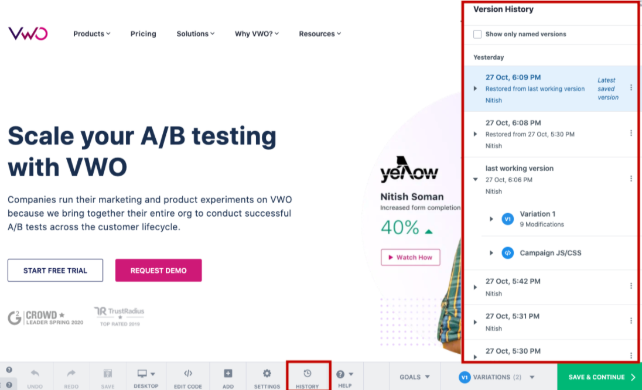The image size is (642, 390).
Task: Click the VWO logo
Action: (x=28, y=33)
